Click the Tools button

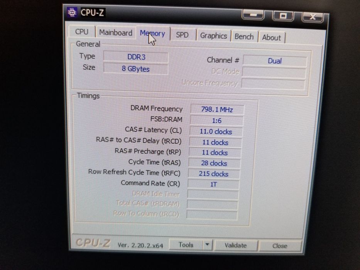(186, 245)
